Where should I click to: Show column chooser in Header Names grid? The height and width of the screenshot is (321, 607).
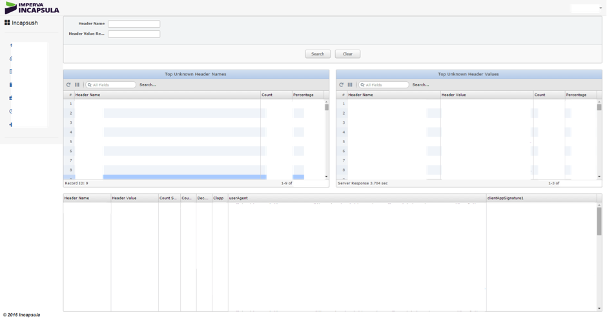click(77, 84)
